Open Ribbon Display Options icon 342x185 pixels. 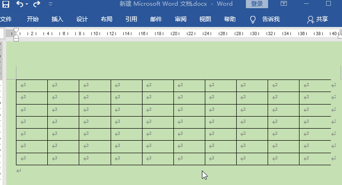(x=284, y=4)
